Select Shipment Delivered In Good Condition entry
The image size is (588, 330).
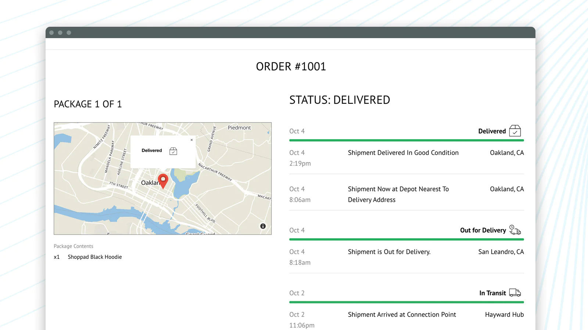tap(403, 153)
